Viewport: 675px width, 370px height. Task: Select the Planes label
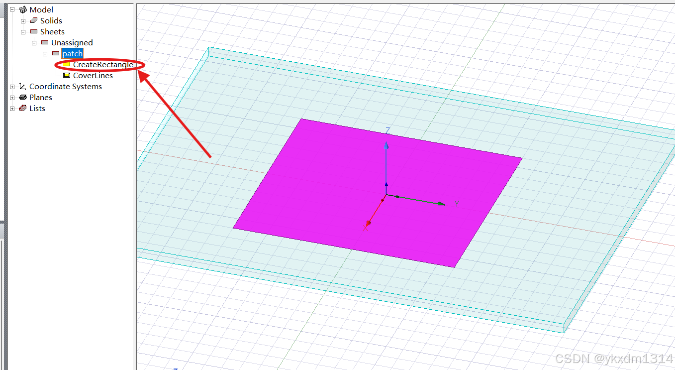point(41,98)
